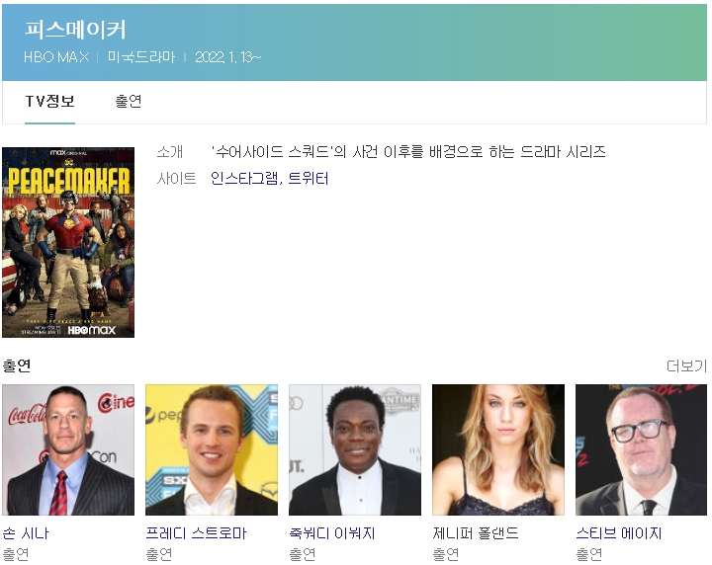Click the 미국드라마 genre label
The image size is (712, 565).
coord(140,57)
